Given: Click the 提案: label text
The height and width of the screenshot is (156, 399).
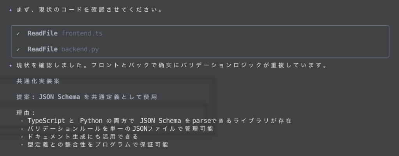Looking at the screenshot, I should click(26, 97).
